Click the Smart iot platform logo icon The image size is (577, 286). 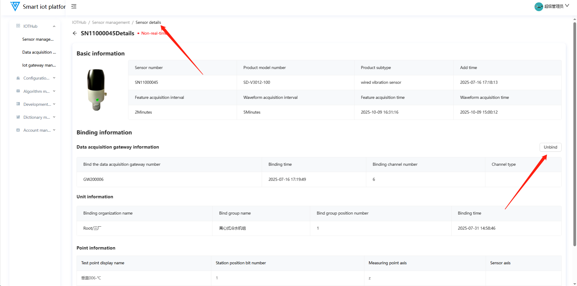[15, 6]
